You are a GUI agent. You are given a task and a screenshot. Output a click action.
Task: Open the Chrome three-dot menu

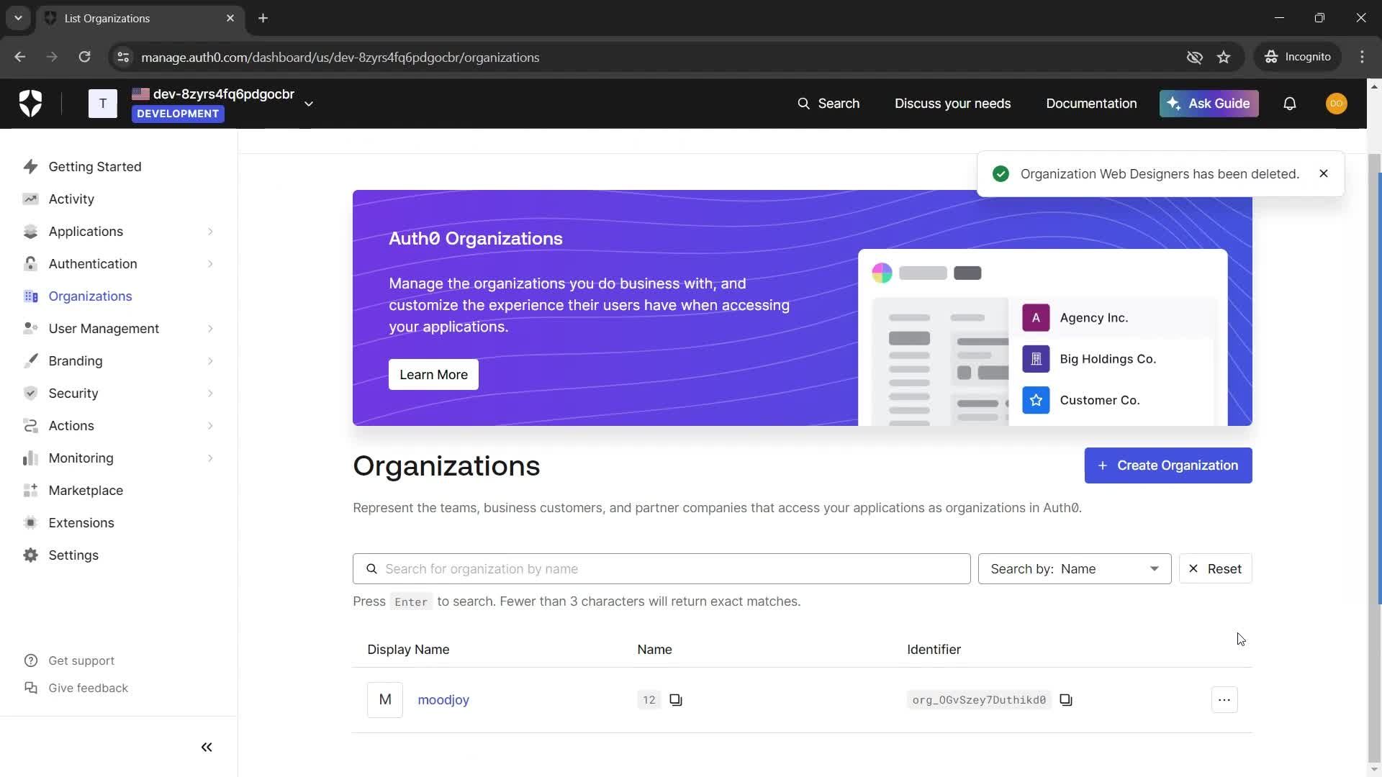point(1362,57)
